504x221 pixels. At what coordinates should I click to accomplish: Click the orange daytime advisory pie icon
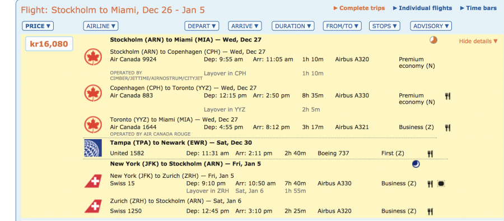tap(433, 40)
